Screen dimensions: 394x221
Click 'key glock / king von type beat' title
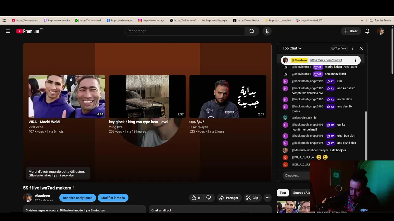coord(139,122)
